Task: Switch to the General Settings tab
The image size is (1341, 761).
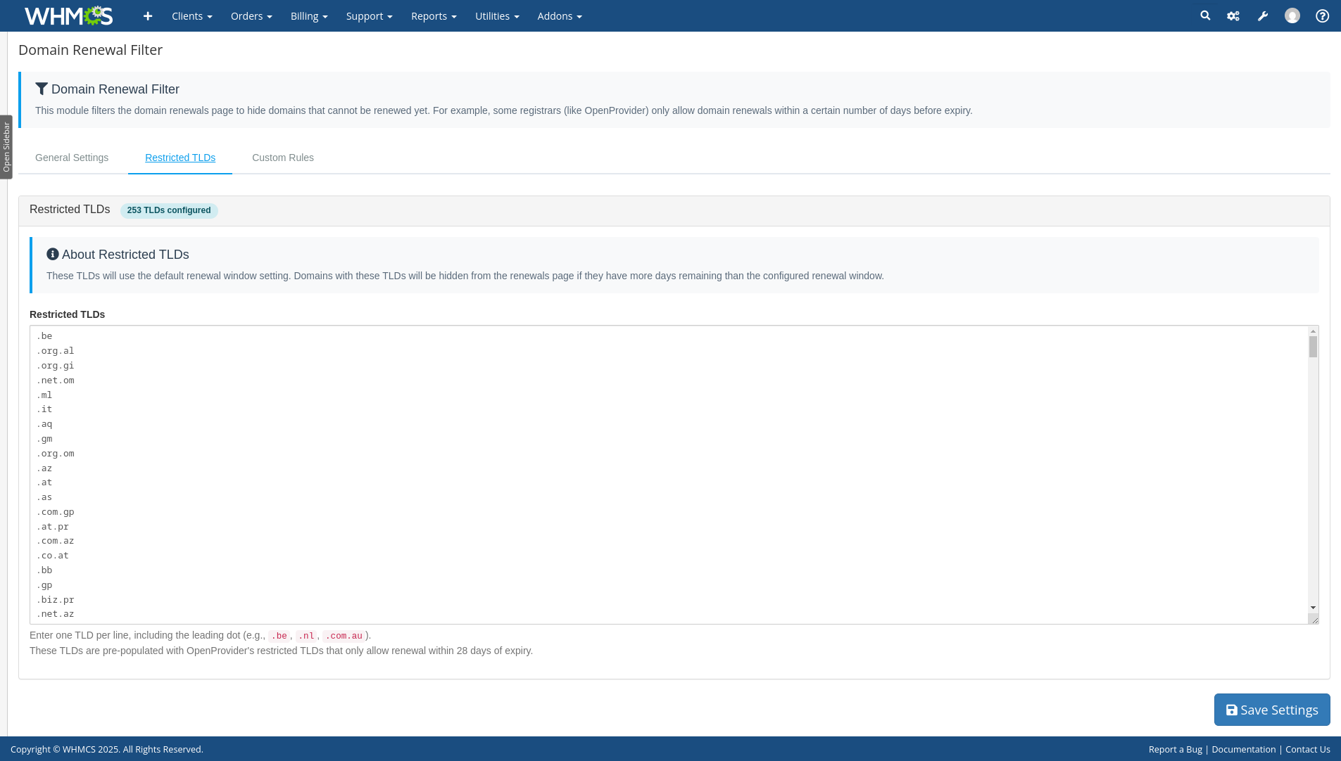Action: [x=72, y=158]
